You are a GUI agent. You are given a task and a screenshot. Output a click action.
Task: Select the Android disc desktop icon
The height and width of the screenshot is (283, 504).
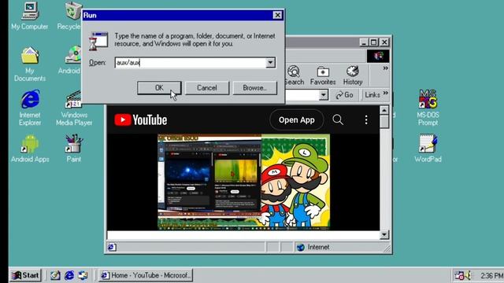point(71,60)
